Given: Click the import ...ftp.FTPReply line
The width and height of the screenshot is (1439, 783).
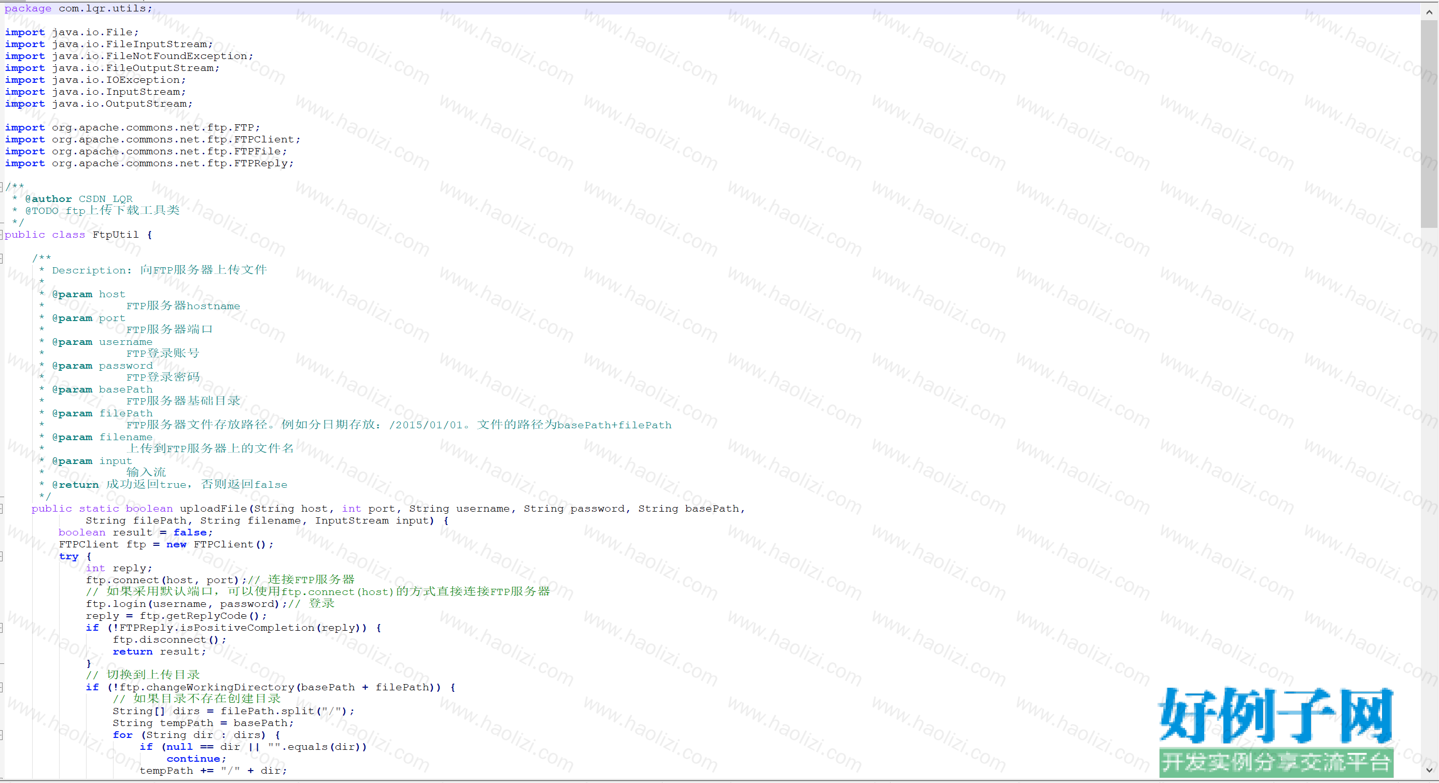Looking at the screenshot, I should pos(149,163).
